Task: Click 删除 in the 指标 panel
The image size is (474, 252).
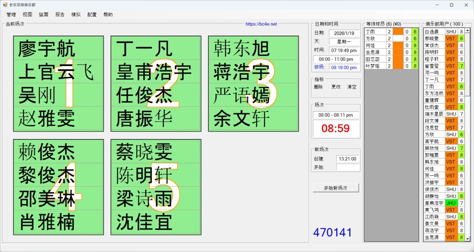Action: (x=318, y=87)
